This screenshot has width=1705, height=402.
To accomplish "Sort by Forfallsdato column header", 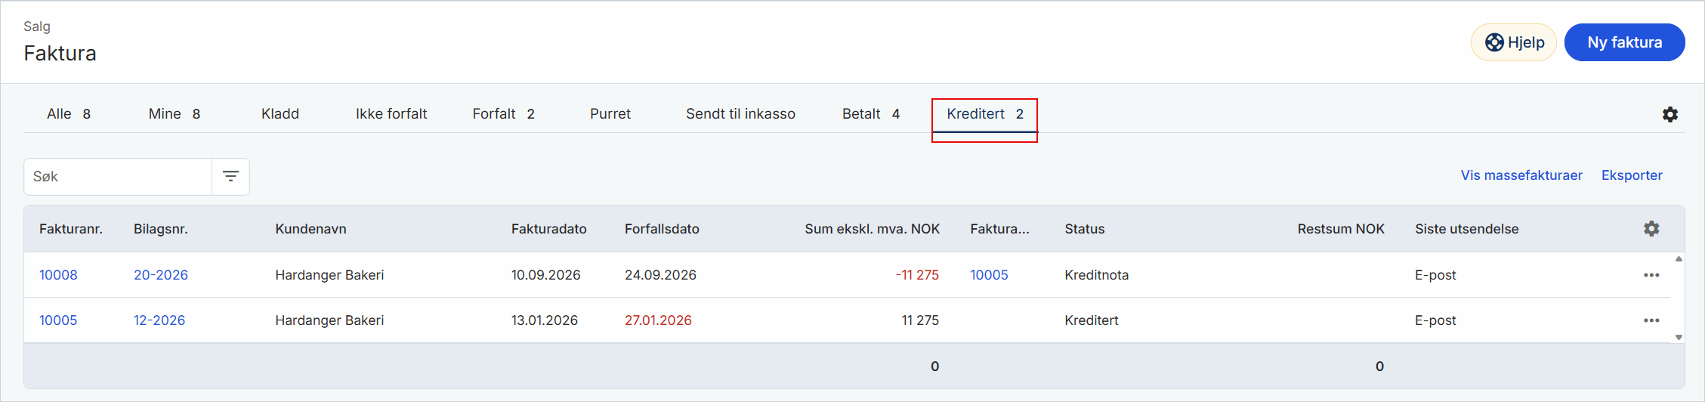I will (x=662, y=229).
